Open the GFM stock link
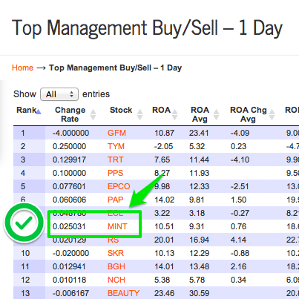 [x=116, y=133]
